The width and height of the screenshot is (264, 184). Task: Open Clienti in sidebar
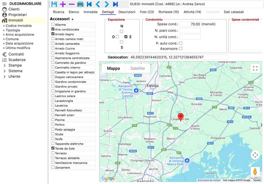coord(14,9)
